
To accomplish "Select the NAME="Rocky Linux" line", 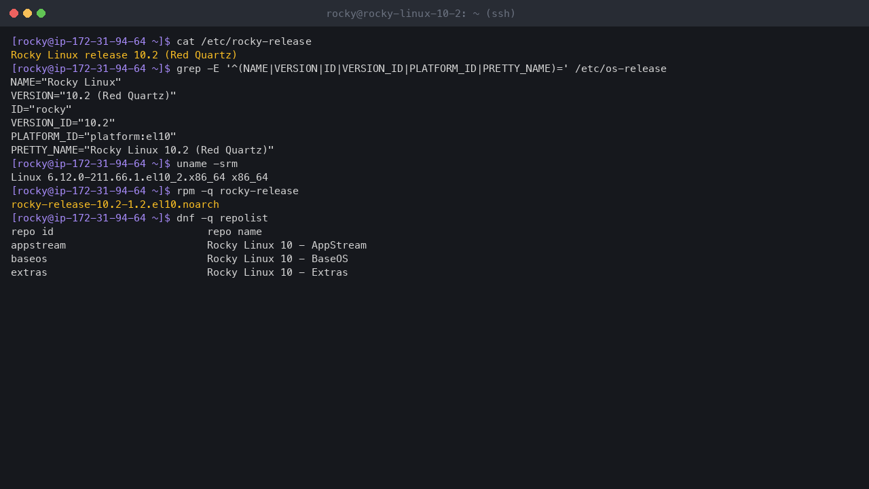I will coord(66,82).
